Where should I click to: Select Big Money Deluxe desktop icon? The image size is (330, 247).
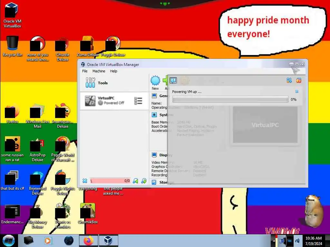[37, 216]
